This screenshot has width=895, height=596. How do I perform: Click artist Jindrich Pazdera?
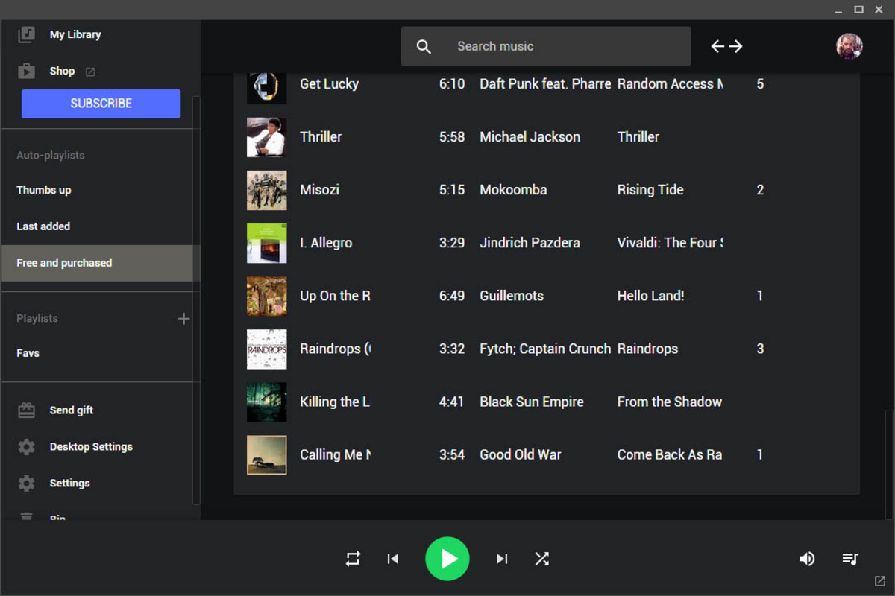(530, 243)
